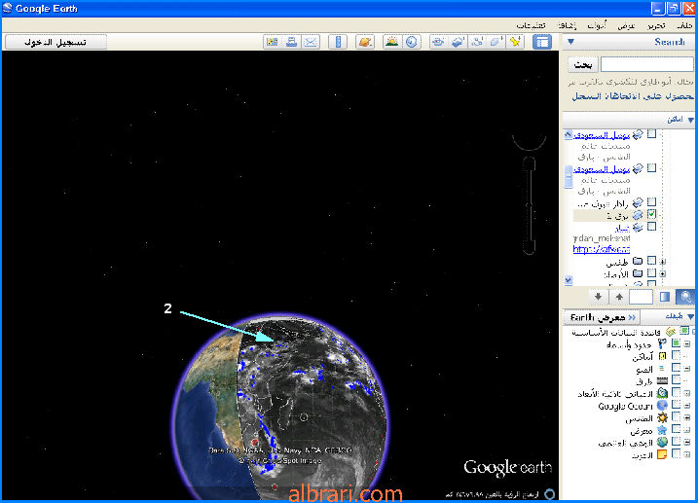Expand the first folder in places tree
The image size is (698, 503).
tap(663, 261)
